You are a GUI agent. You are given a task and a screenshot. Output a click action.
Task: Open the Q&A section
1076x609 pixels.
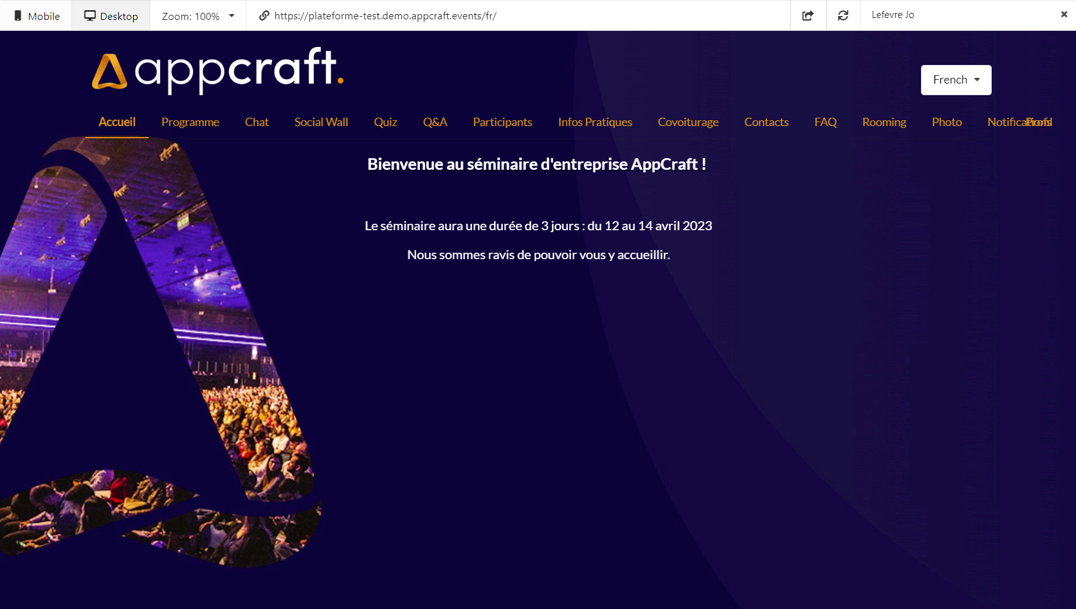point(435,122)
